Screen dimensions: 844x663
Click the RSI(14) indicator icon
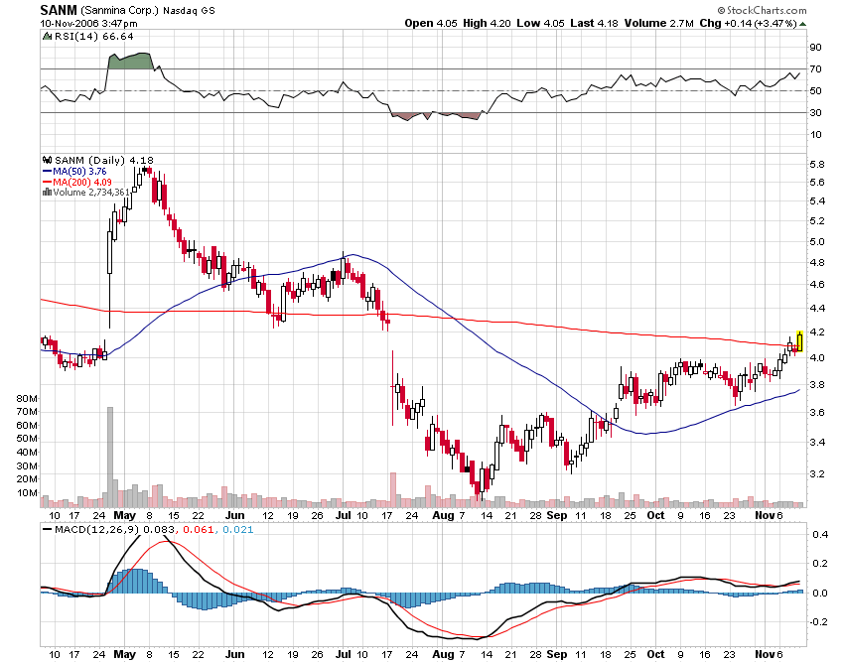click(48, 37)
